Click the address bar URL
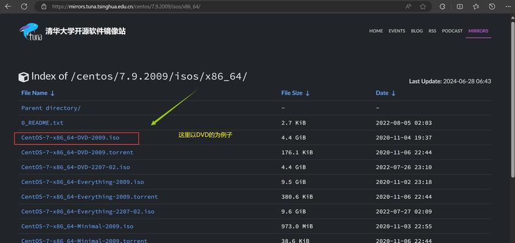Screen dimensions: 515x243 126,7
